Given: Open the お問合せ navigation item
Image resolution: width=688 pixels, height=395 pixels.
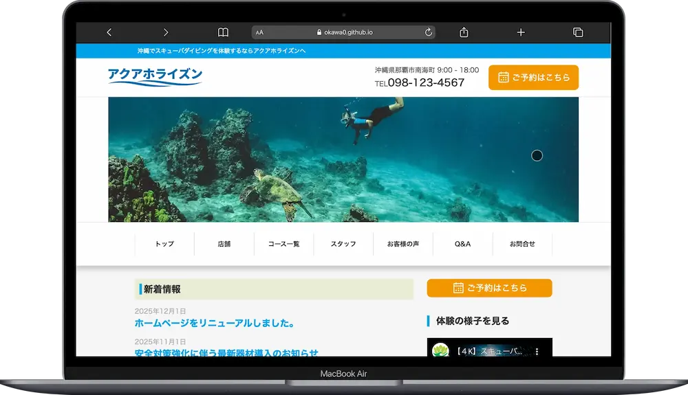Looking at the screenshot, I should coord(523,244).
